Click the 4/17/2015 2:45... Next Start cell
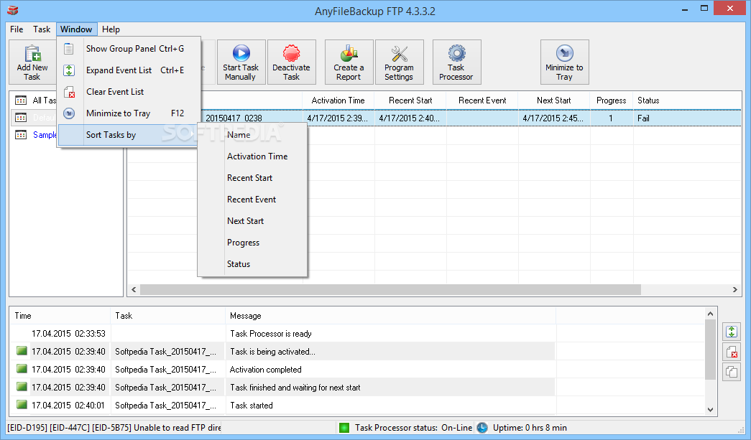751x440 pixels. click(x=554, y=118)
